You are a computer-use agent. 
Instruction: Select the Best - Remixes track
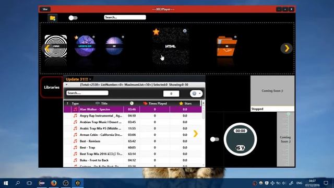point(133,141)
